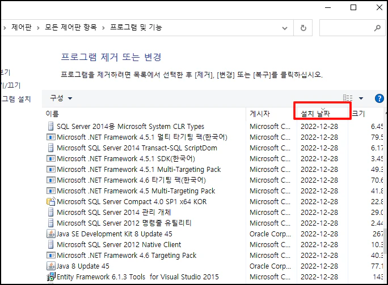
Task: Select Java SE Development Kit 8 Update 45
Action: (x=115, y=234)
